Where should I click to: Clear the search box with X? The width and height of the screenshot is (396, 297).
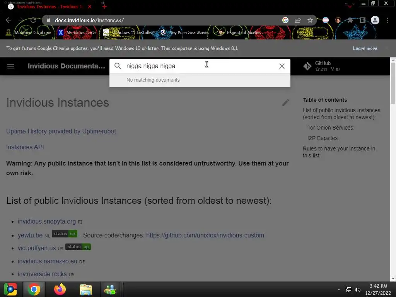click(282, 66)
